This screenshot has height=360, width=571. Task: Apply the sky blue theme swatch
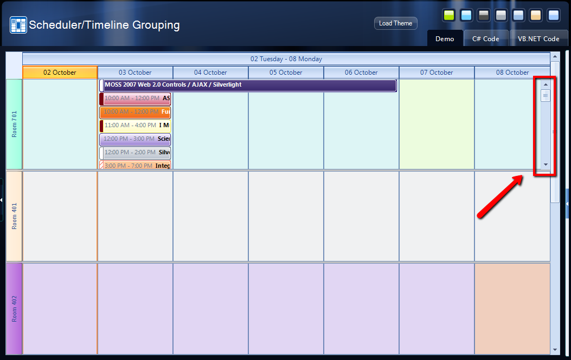click(466, 15)
